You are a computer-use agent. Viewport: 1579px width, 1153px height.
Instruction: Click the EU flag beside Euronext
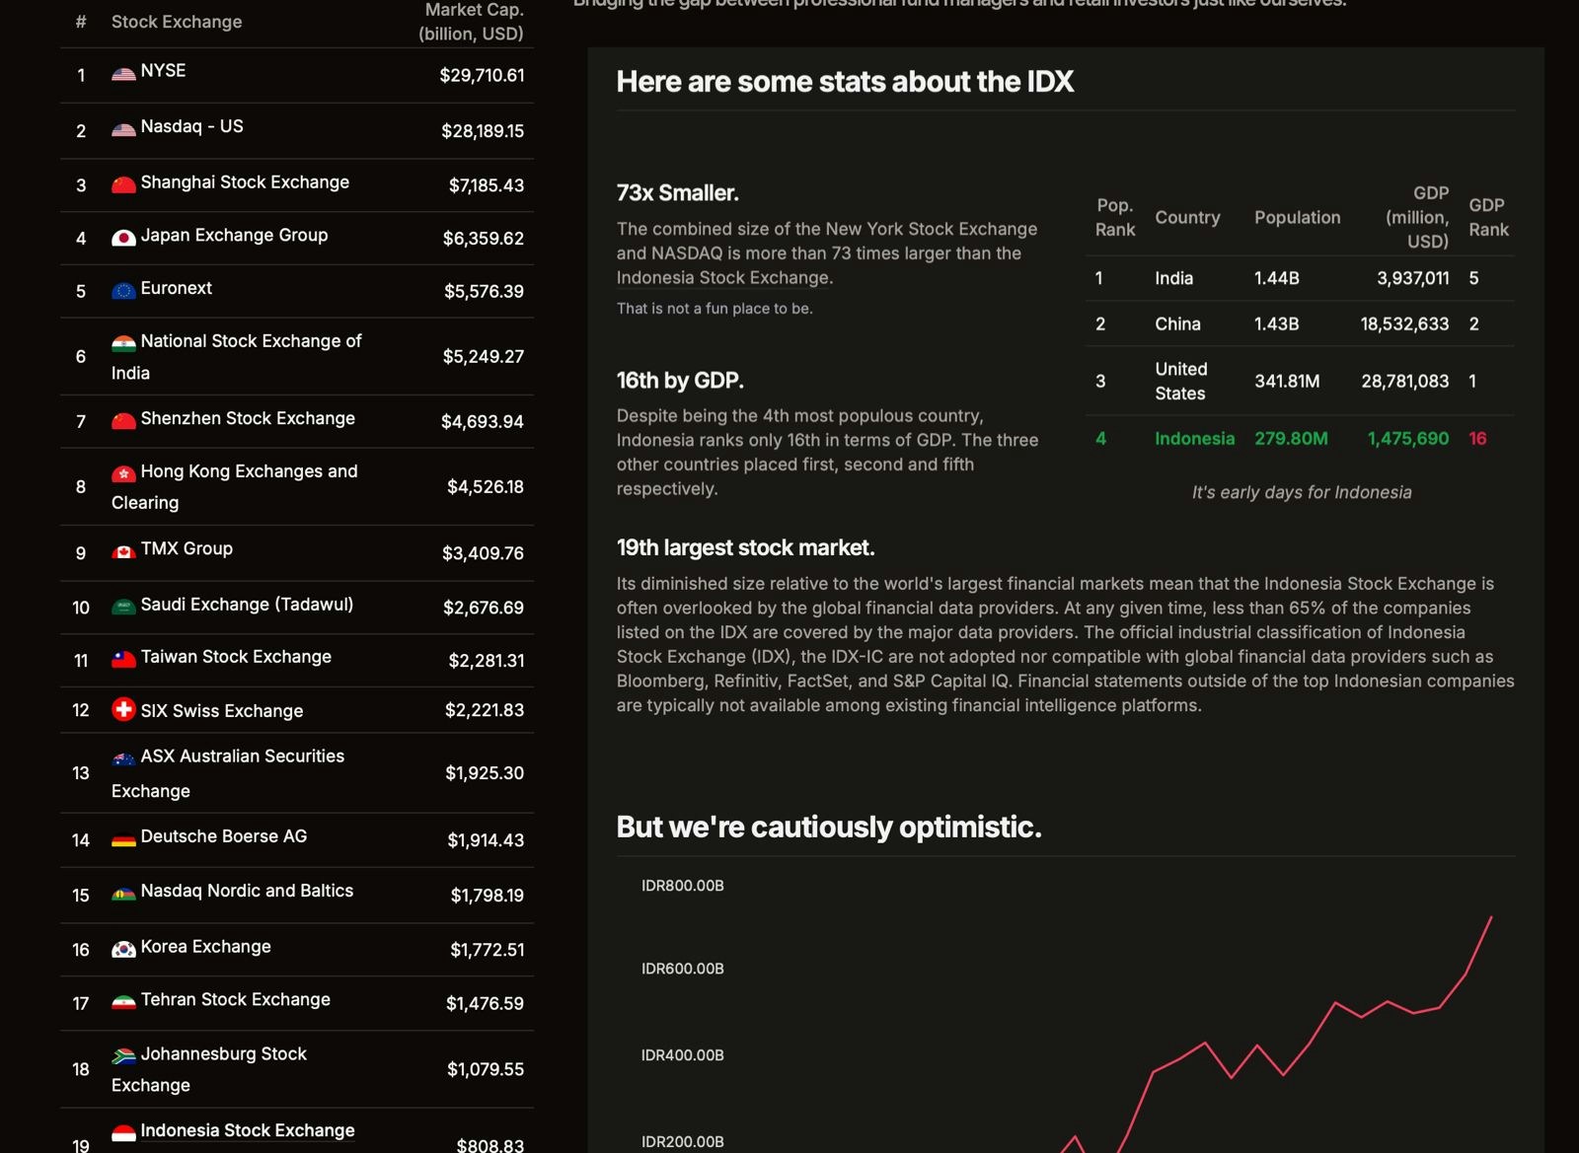click(123, 291)
